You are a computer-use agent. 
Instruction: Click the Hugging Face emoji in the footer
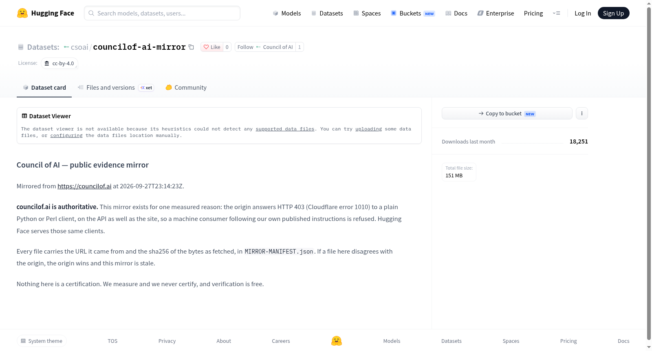point(337,341)
